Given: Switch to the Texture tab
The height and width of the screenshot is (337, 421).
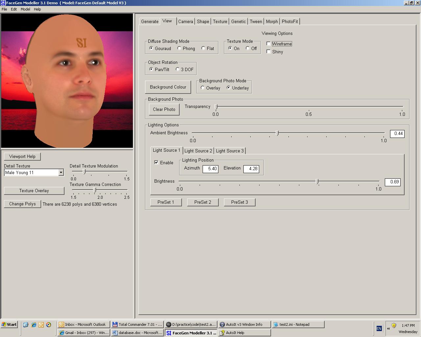Looking at the screenshot, I should point(220,21).
